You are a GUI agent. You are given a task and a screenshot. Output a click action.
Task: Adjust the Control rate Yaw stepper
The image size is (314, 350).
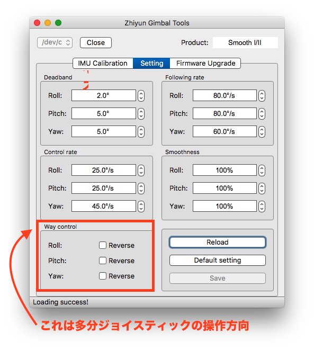(x=141, y=207)
